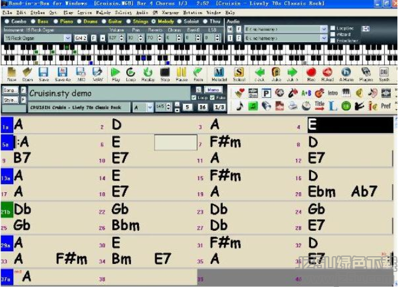398x287 pixels.
Task: Open the 19 Rock Organ instrument dropdown
Action: [x=68, y=38]
